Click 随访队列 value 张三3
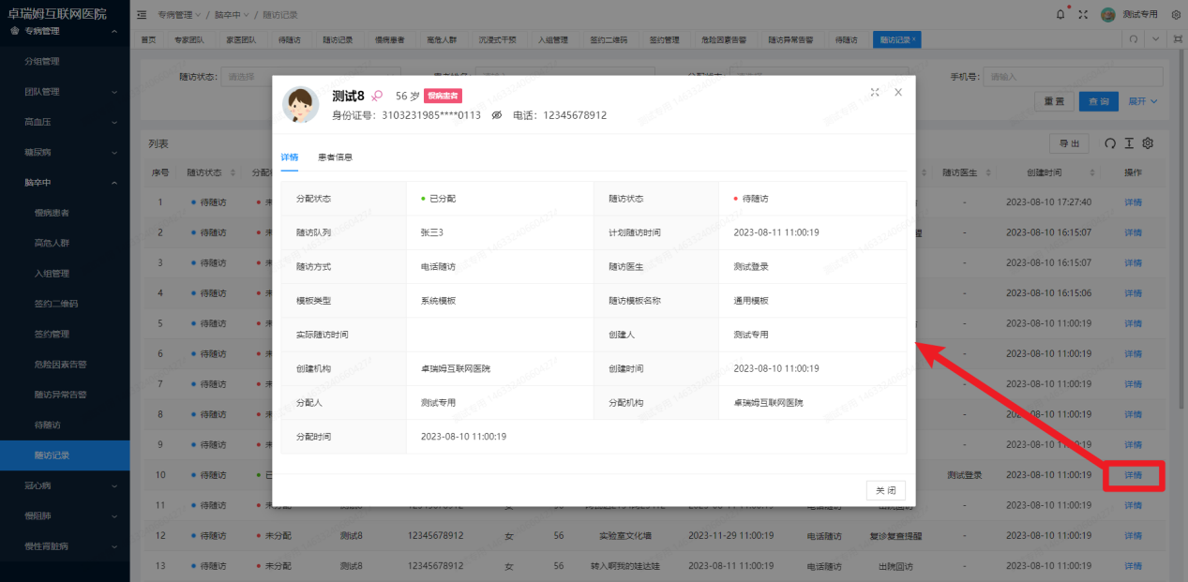 tap(431, 232)
